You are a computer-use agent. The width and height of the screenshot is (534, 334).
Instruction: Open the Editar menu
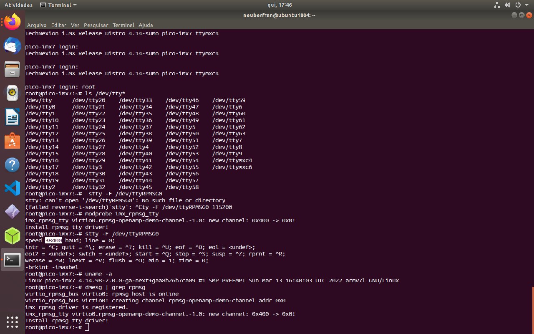coord(59,25)
